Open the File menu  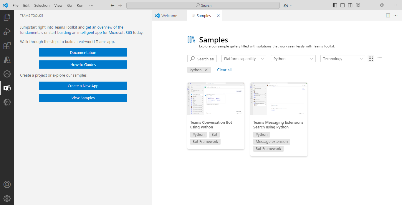point(16,5)
